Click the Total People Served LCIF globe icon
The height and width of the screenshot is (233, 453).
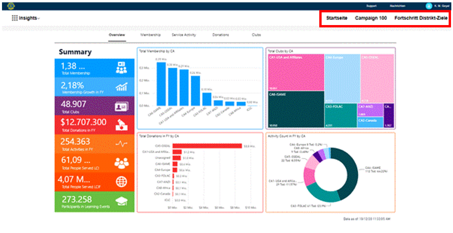121,182
